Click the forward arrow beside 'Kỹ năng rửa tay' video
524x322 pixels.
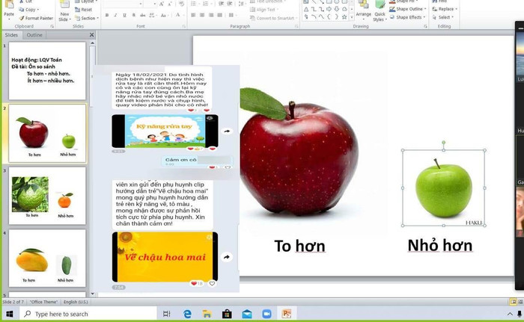(227, 131)
